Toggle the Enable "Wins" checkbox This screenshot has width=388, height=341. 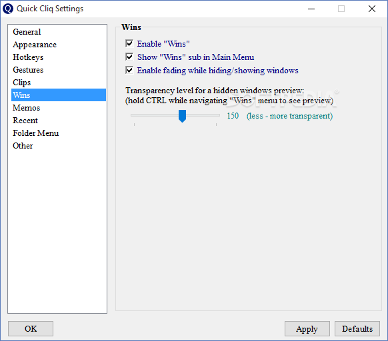[x=129, y=43]
